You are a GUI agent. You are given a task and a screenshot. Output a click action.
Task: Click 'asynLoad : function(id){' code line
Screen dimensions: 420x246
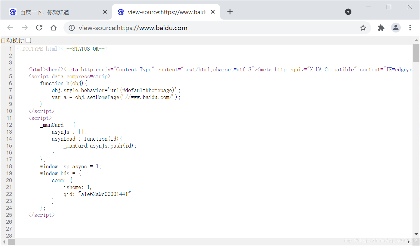[x=87, y=139]
